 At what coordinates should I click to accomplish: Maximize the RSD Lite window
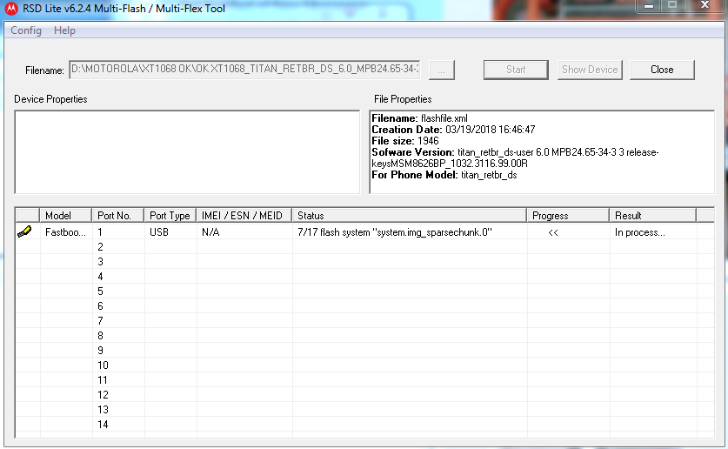click(671, 5)
